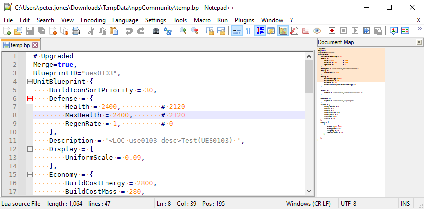The width and height of the screenshot is (424, 209).
Task: Click the Redo arrow icon
Action: [x=141, y=31]
